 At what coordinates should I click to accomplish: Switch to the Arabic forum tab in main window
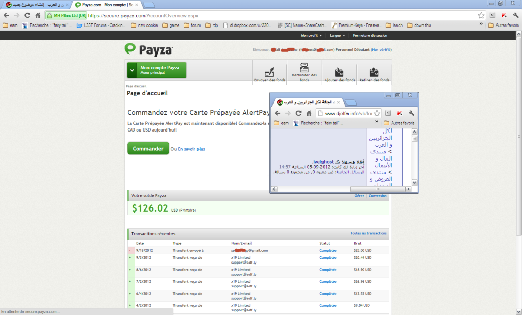click(x=37, y=5)
